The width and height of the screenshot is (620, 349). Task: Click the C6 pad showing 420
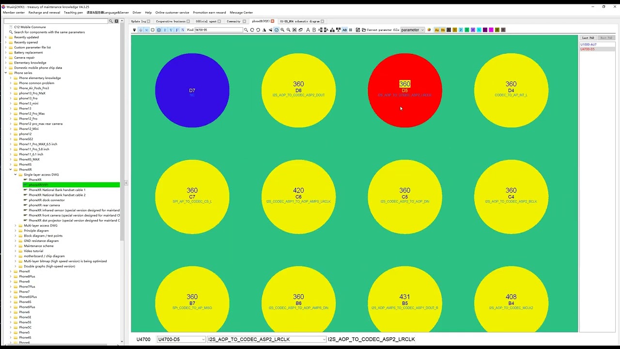point(298,197)
